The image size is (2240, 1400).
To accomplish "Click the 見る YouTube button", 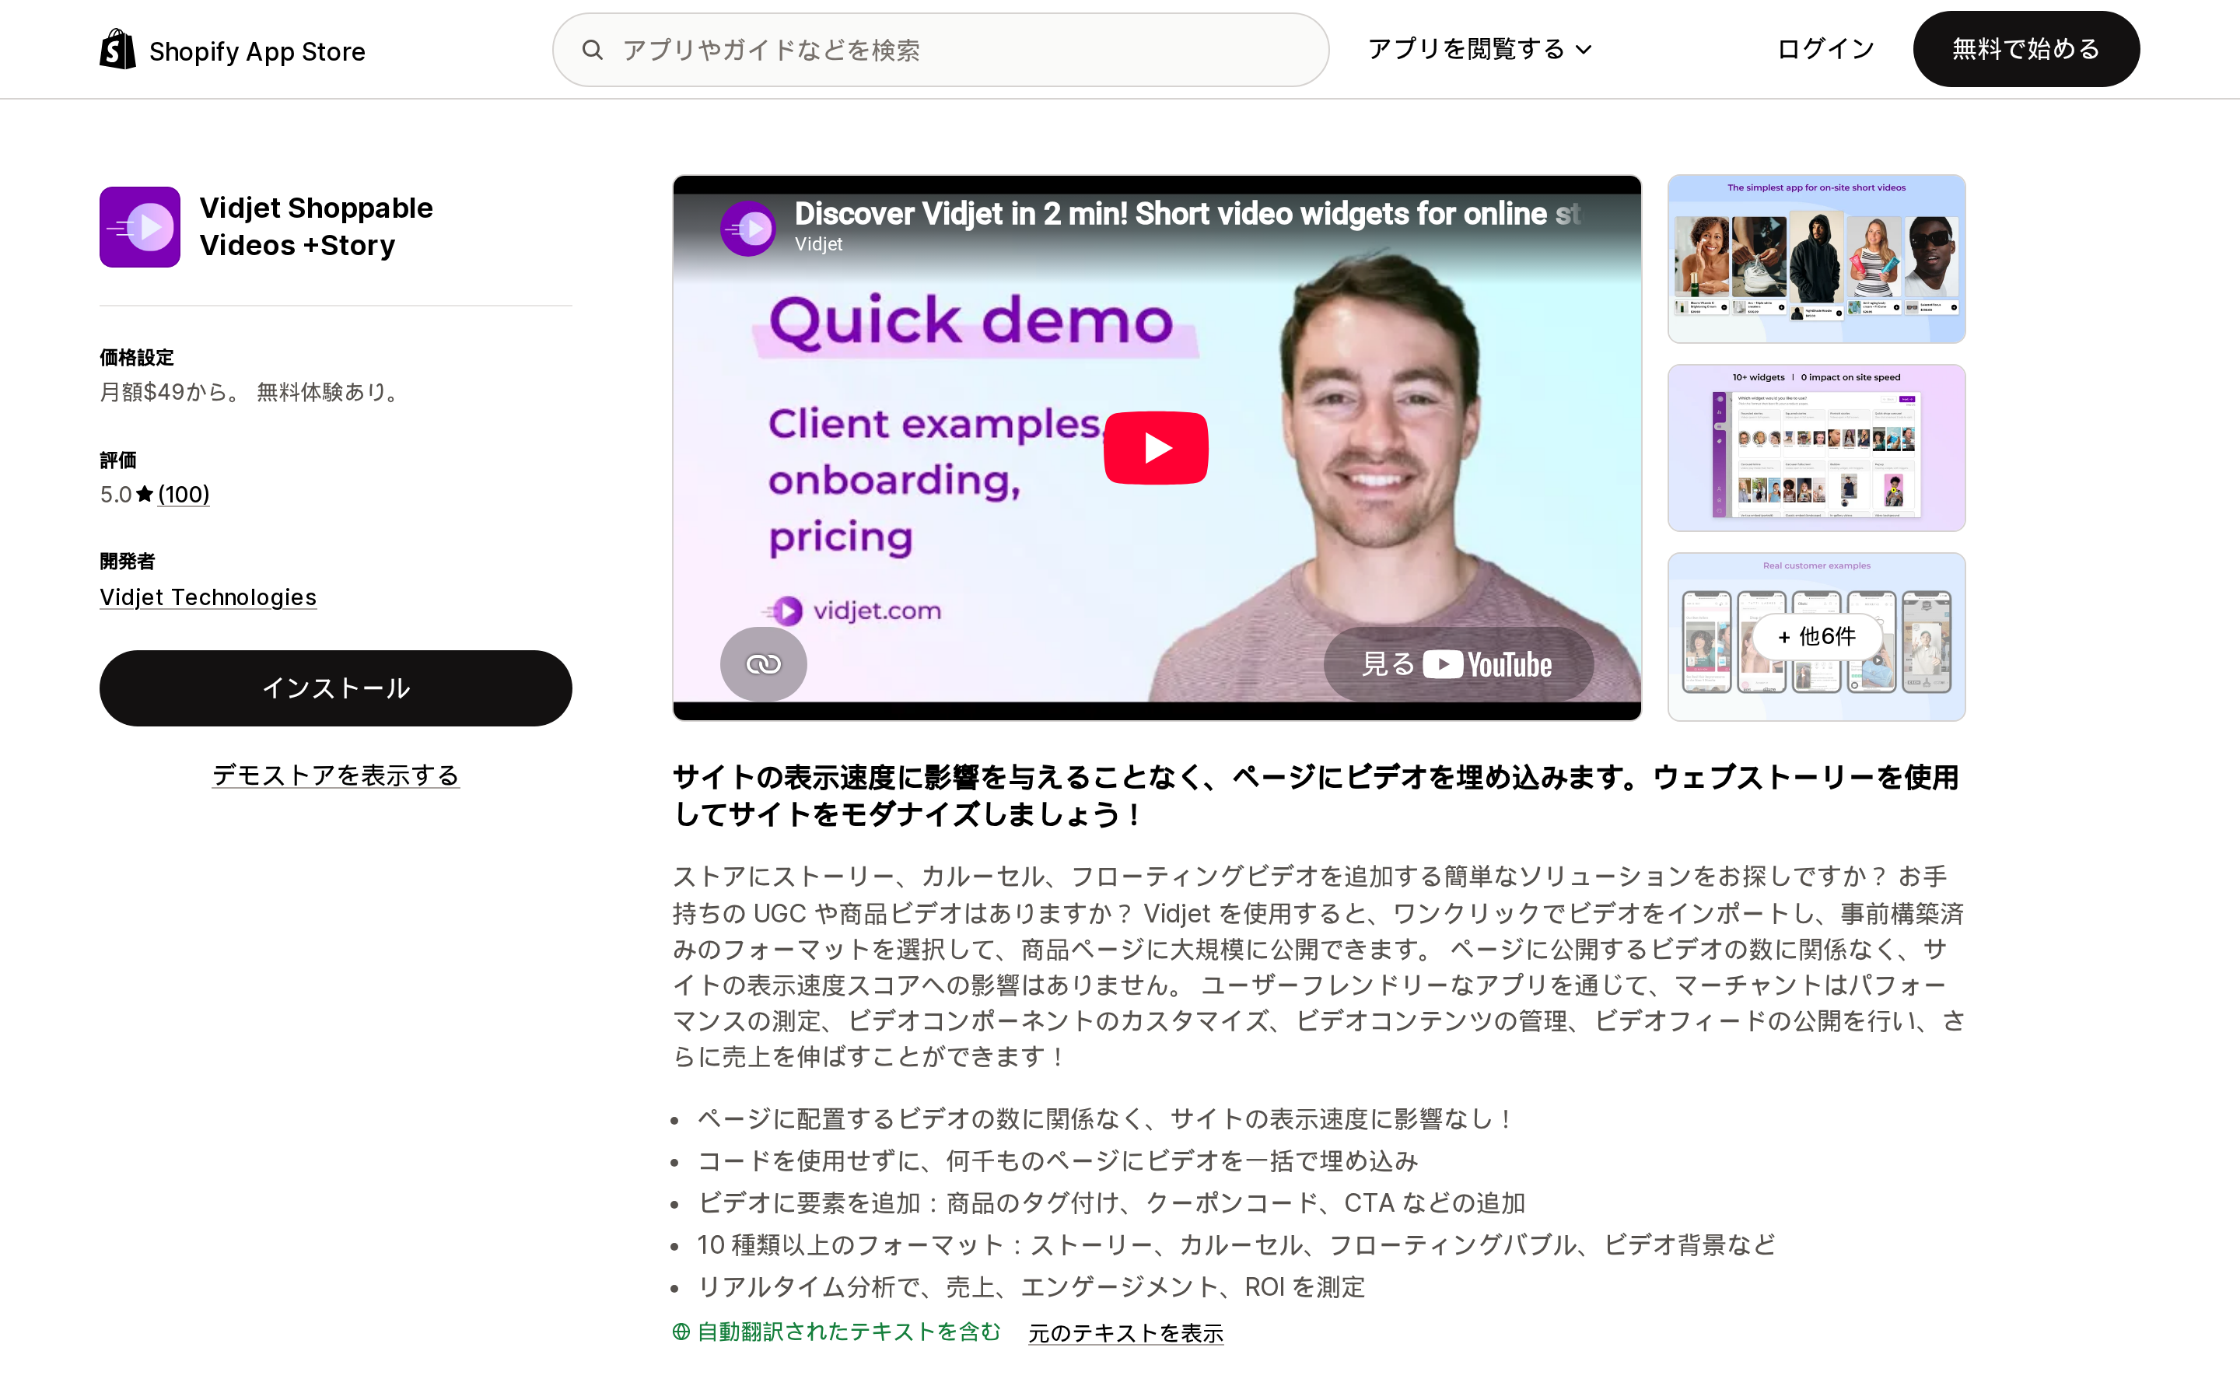I will (x=1458, y=664).
